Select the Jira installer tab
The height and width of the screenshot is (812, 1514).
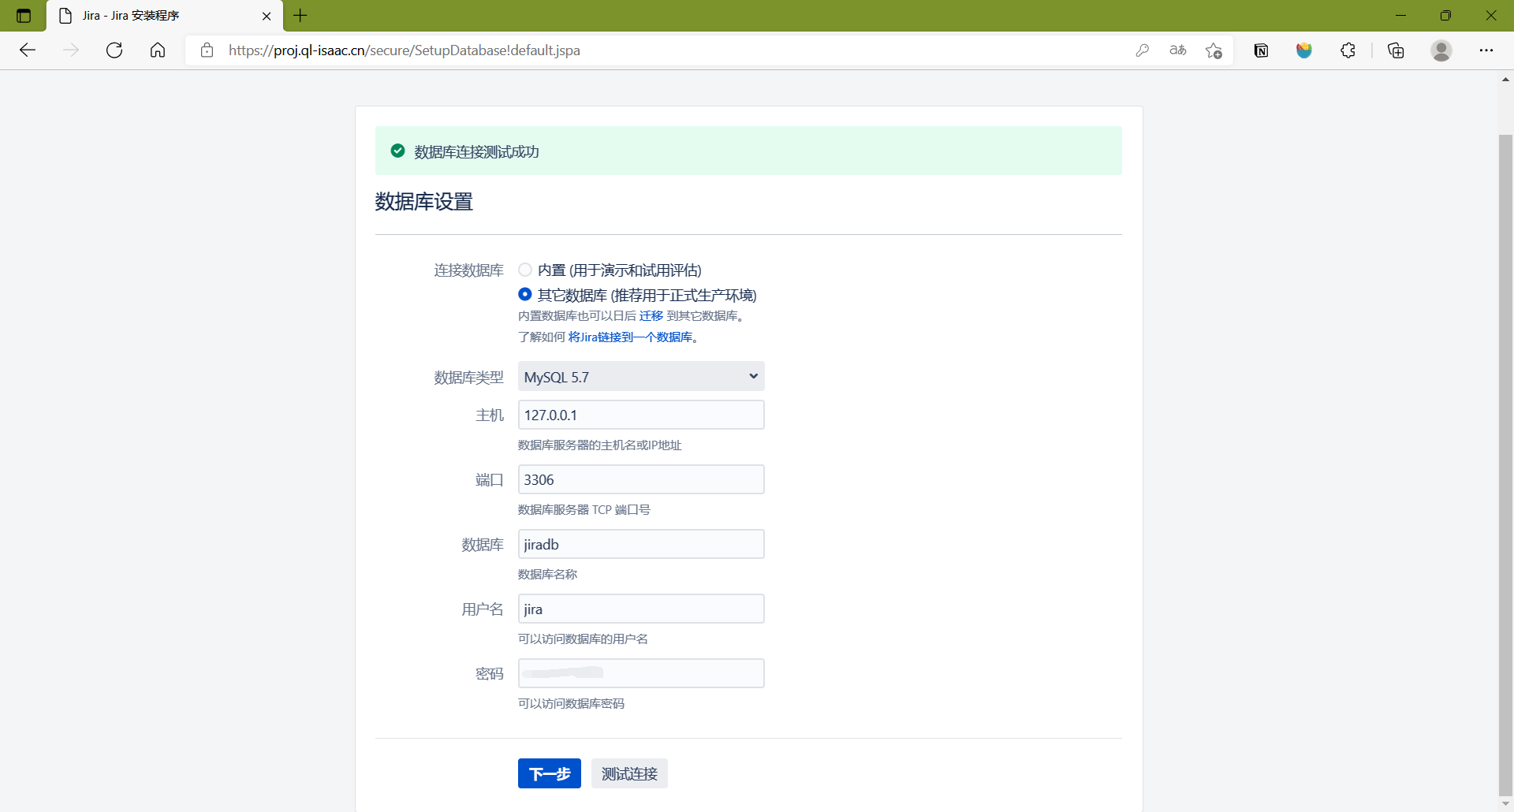coord(158,16)
